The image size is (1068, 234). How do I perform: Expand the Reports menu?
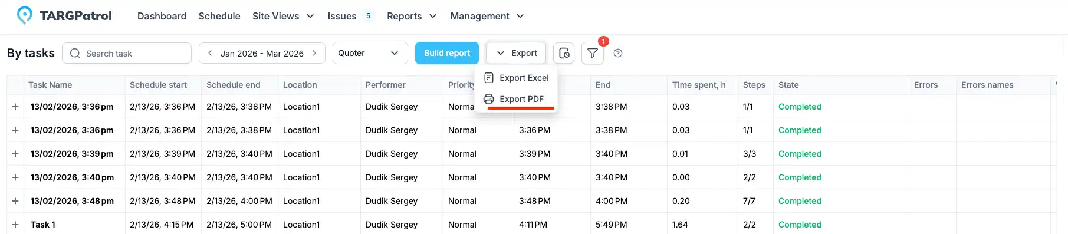(412, 16)
